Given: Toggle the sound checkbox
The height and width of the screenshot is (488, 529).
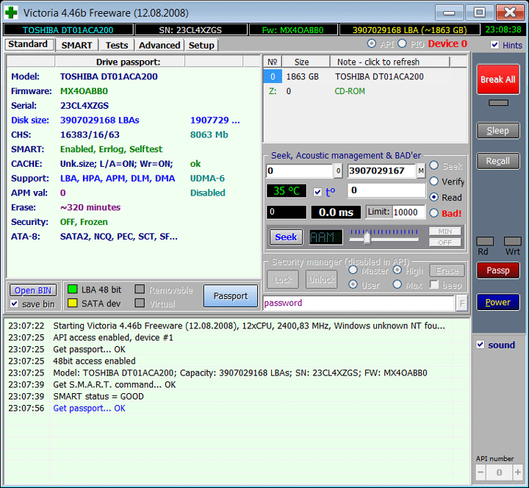Looking at the screenshot, I should click(x=481, y=345).
